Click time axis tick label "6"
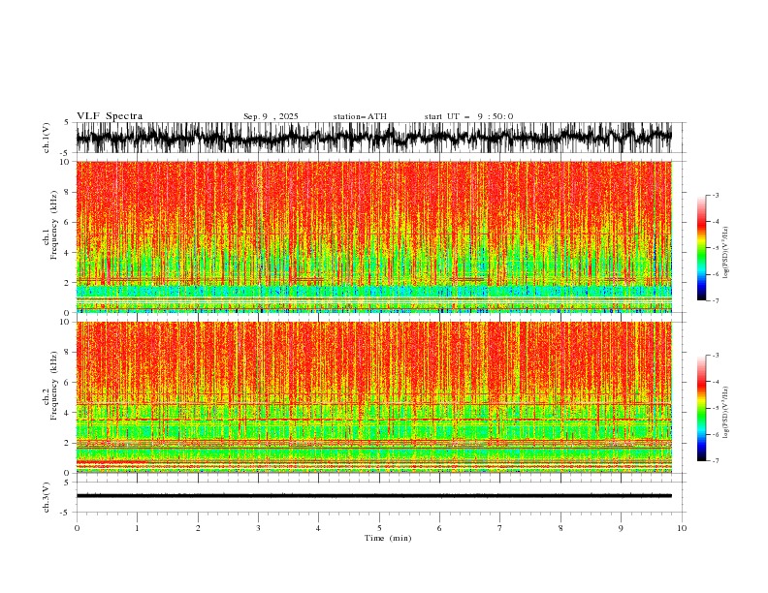The height and width of the screenshot is (593, 768). (439, 528)
